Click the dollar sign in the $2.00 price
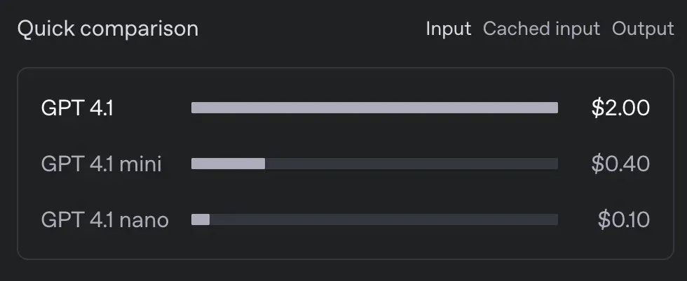Screen dimensions: 687x281 pyautogui.click(x=597, y=108)
